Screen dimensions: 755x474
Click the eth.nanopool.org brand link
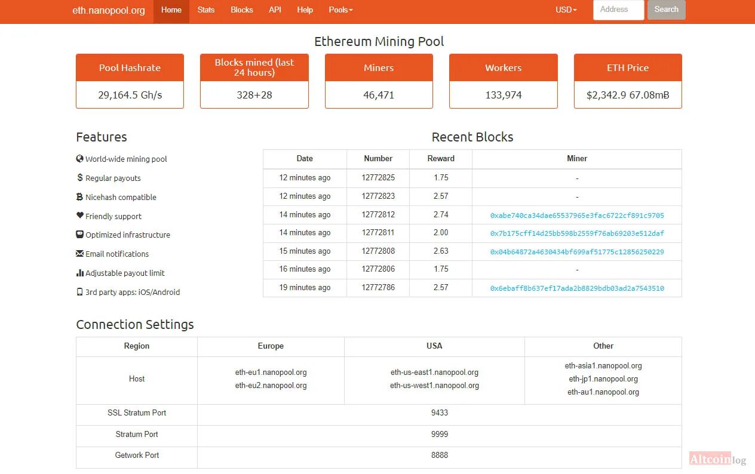pos(109,10)
